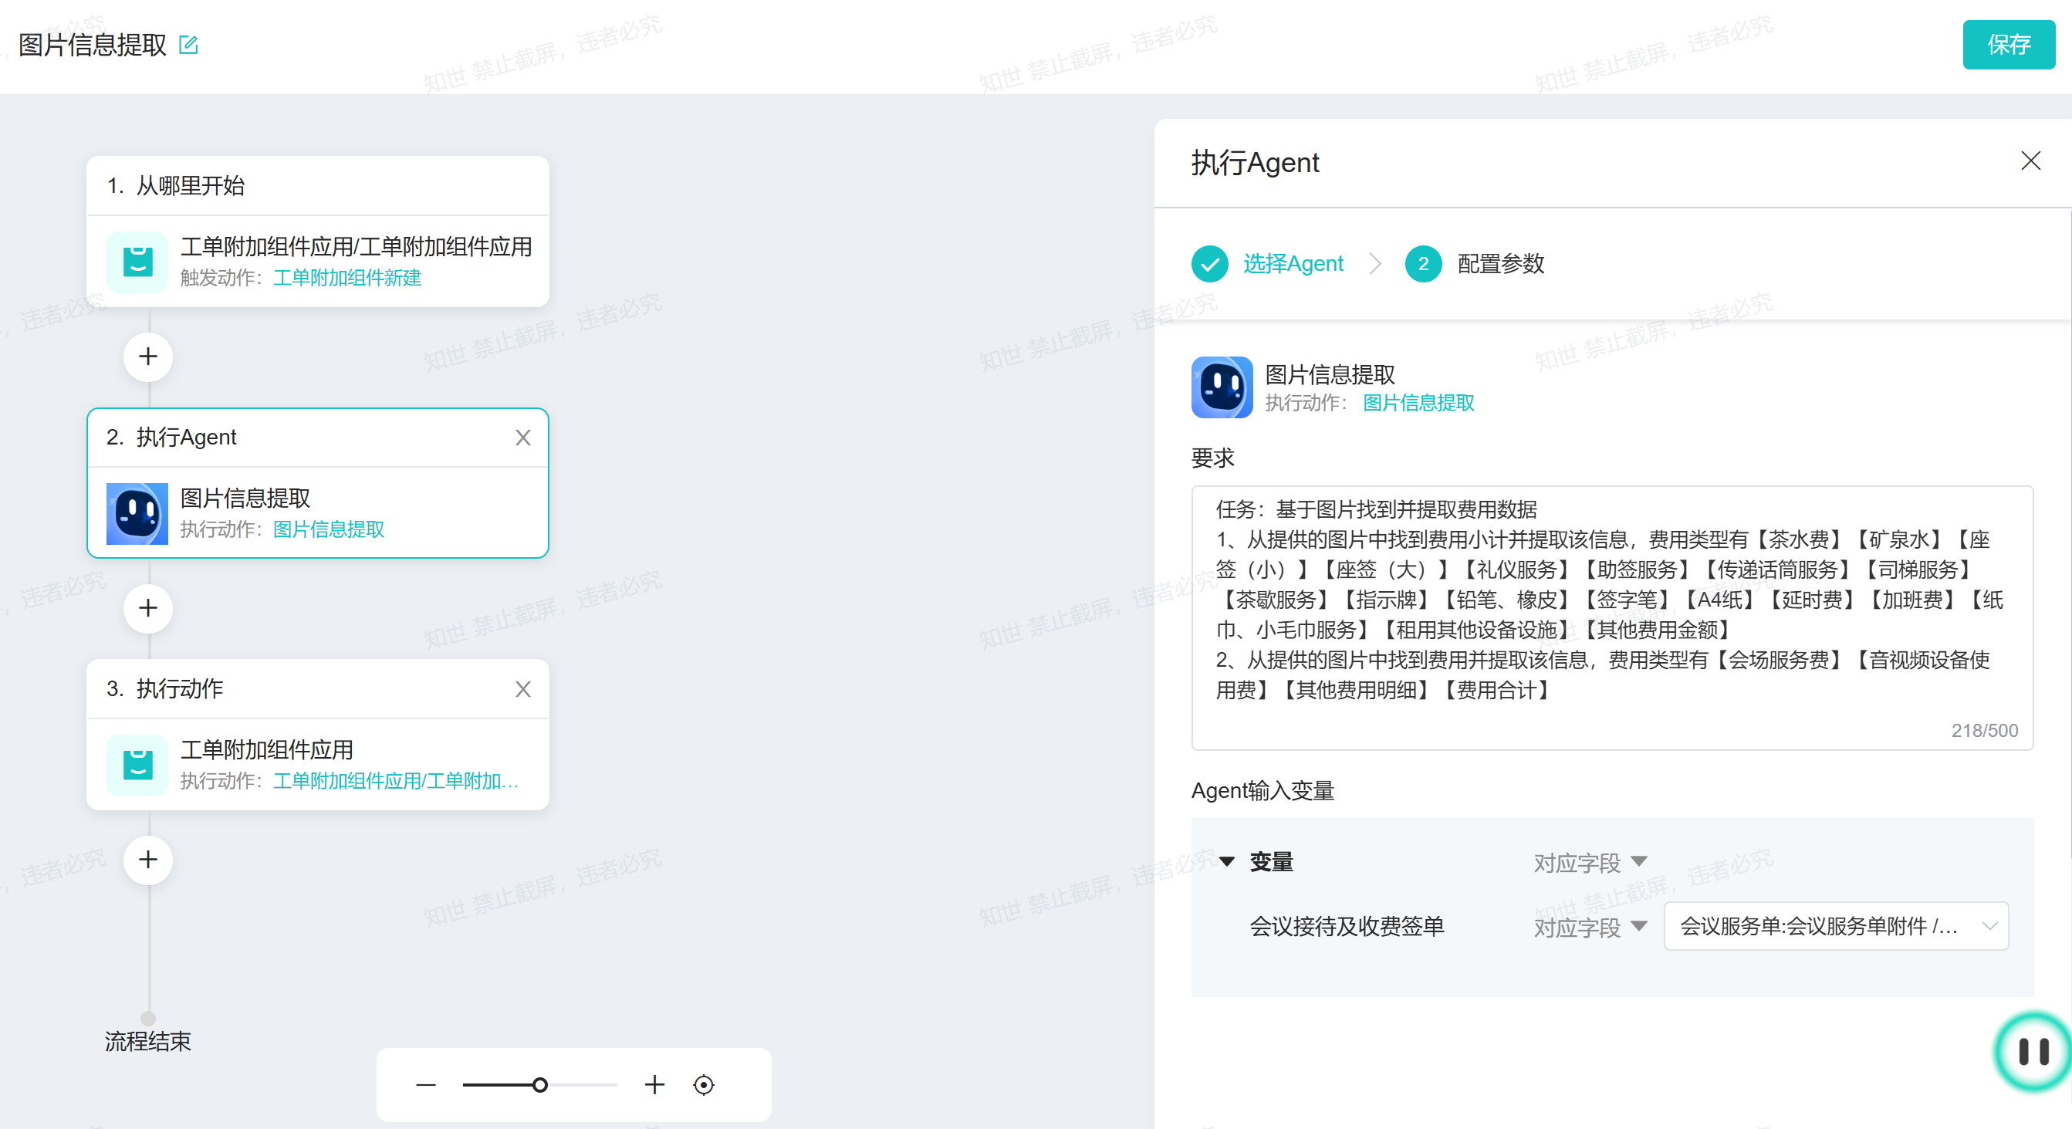The width and height of the screenshot is (2072, 1129).
Task: Recenter the canvas with target icon
Action: coord(704,1086)
